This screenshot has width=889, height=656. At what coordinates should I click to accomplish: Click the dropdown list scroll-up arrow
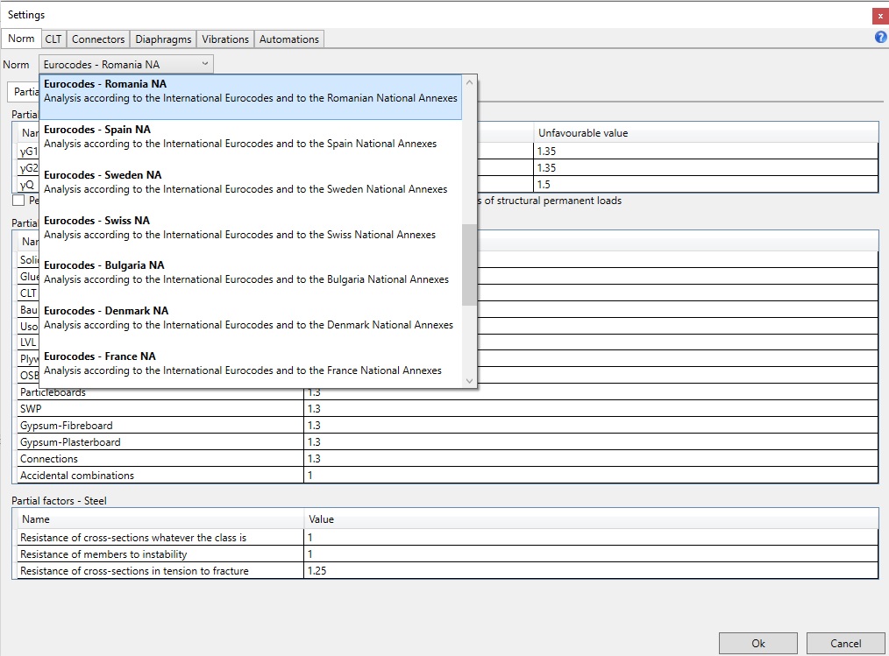pyautogui.click(x=469, y=82)
